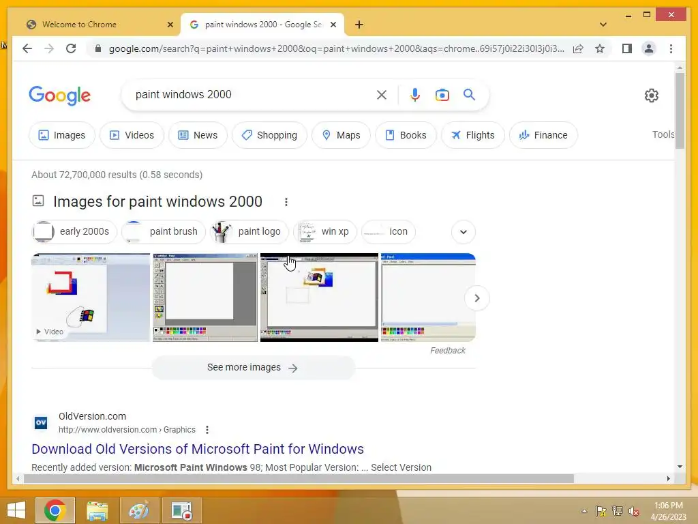Go back to the previous page
The image size is (698, 524).
coord(27,48)
